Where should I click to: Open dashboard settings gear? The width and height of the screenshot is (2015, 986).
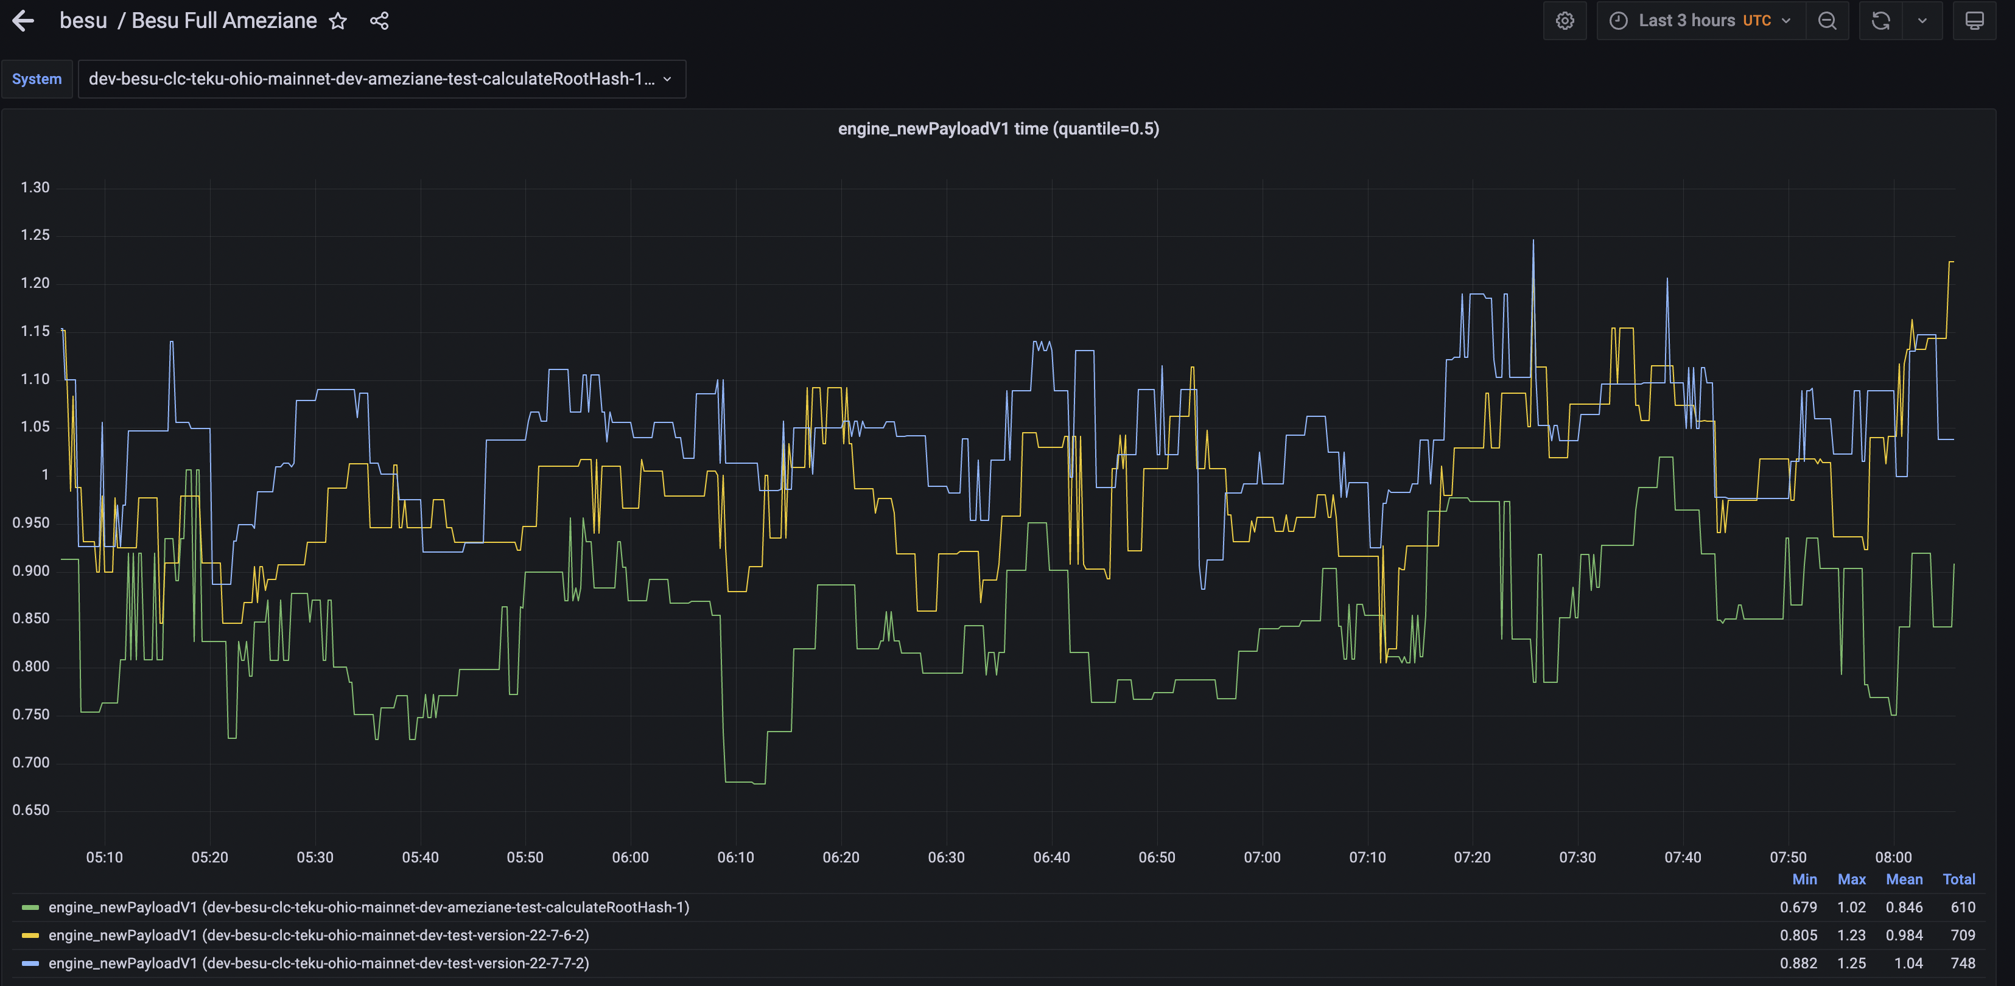[x=1565, y=21]
